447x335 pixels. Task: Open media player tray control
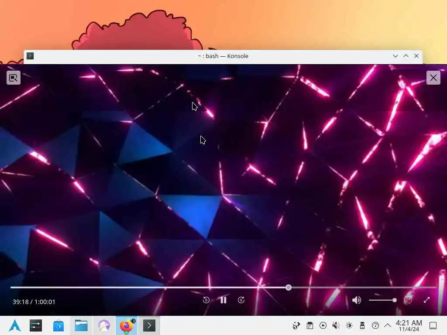point(323,325)
